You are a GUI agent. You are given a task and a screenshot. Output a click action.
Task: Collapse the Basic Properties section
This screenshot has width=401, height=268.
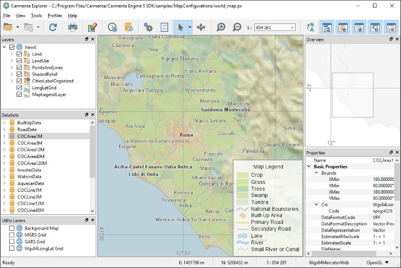coord(309,167)
